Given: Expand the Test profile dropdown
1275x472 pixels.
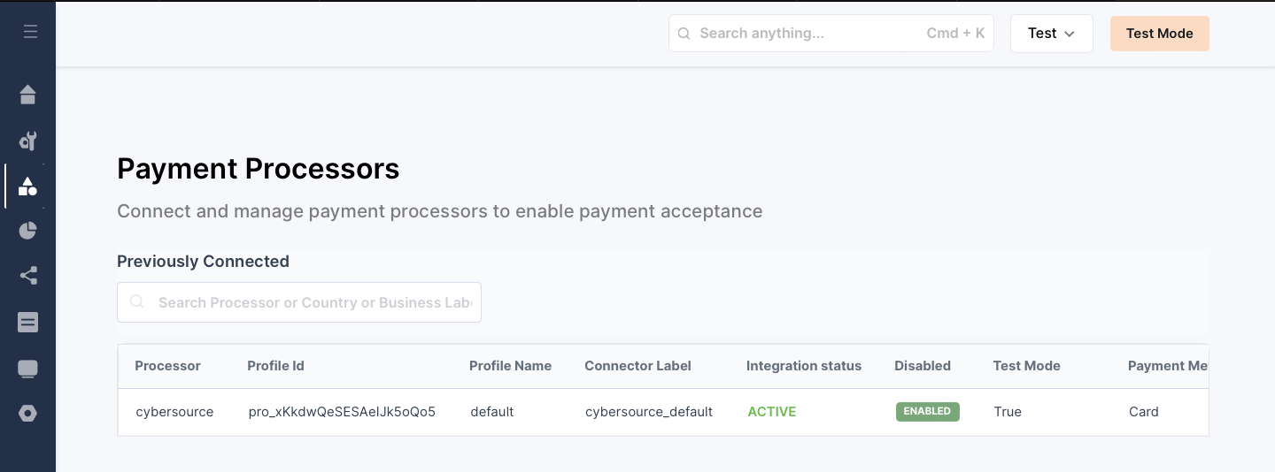Looking at the screenshot, I should (1051, 34).
